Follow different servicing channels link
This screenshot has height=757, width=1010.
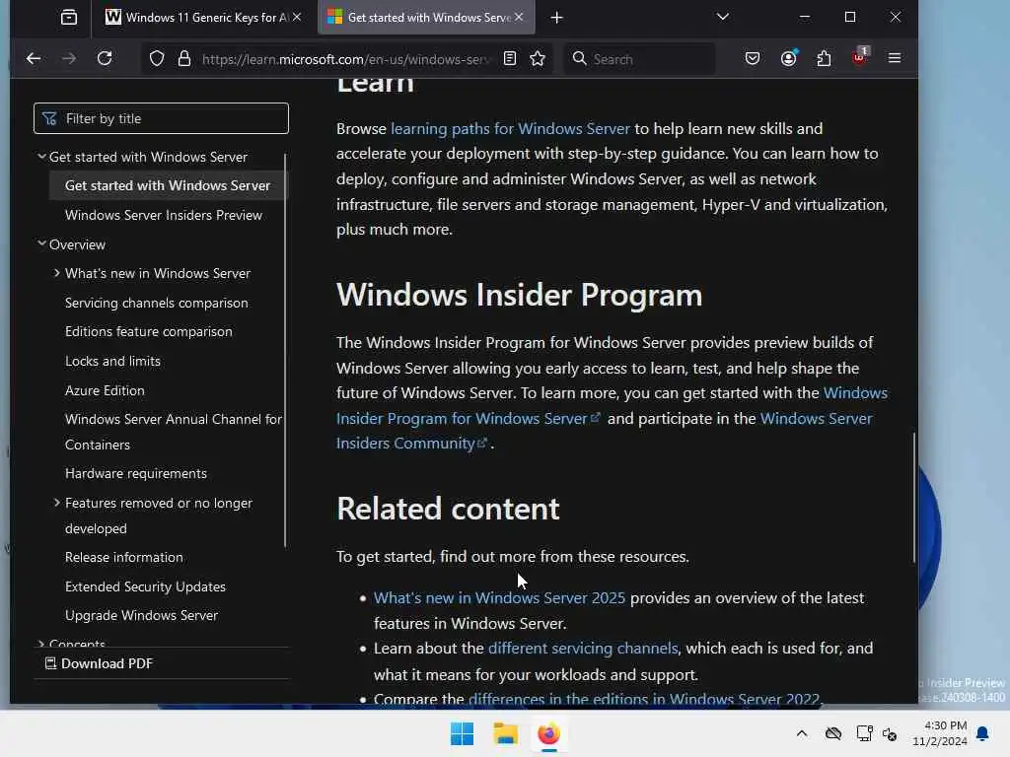click(x=583, y=649)
